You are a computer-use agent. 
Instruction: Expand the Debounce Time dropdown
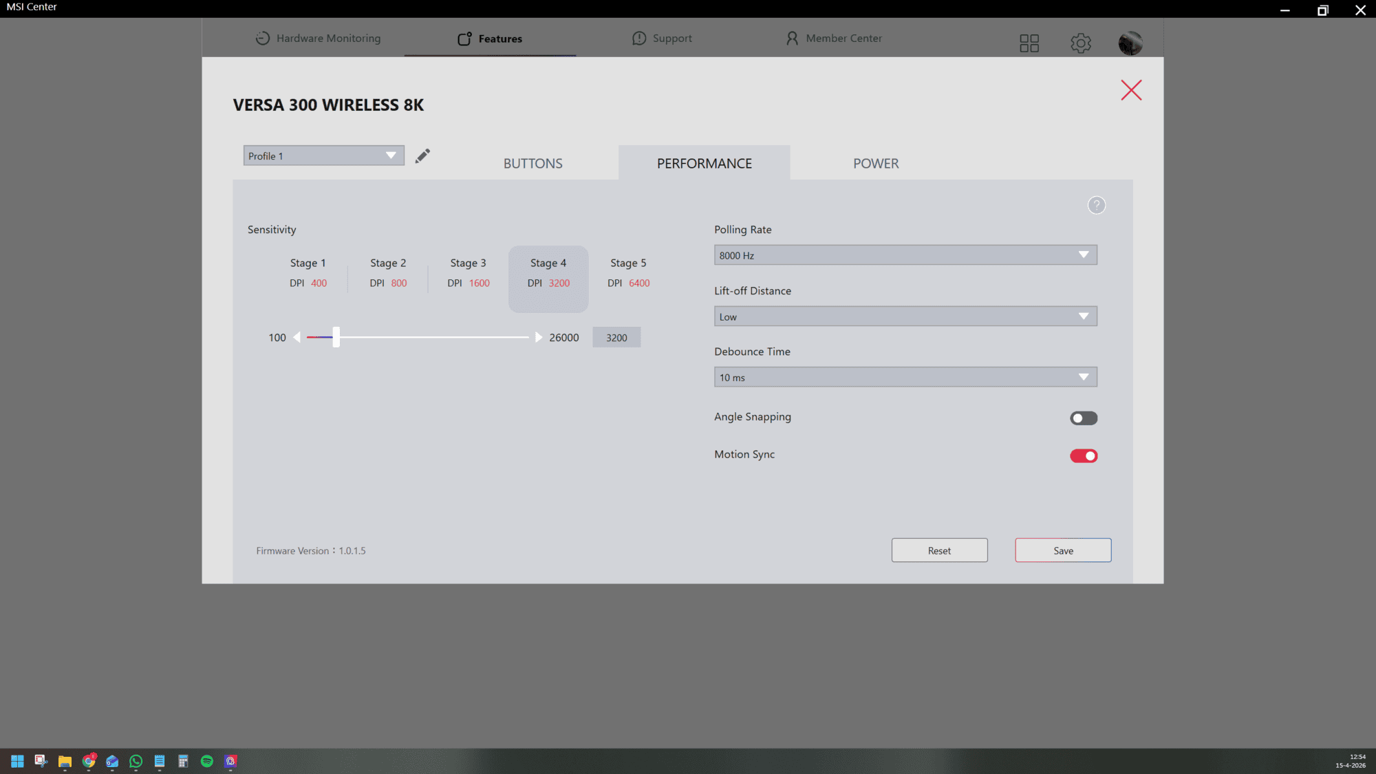tap(905, 377)
